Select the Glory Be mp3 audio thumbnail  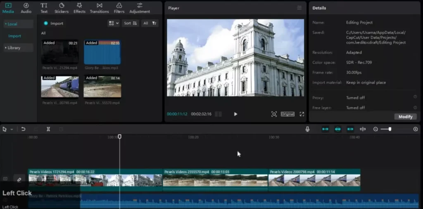(102, 52)
